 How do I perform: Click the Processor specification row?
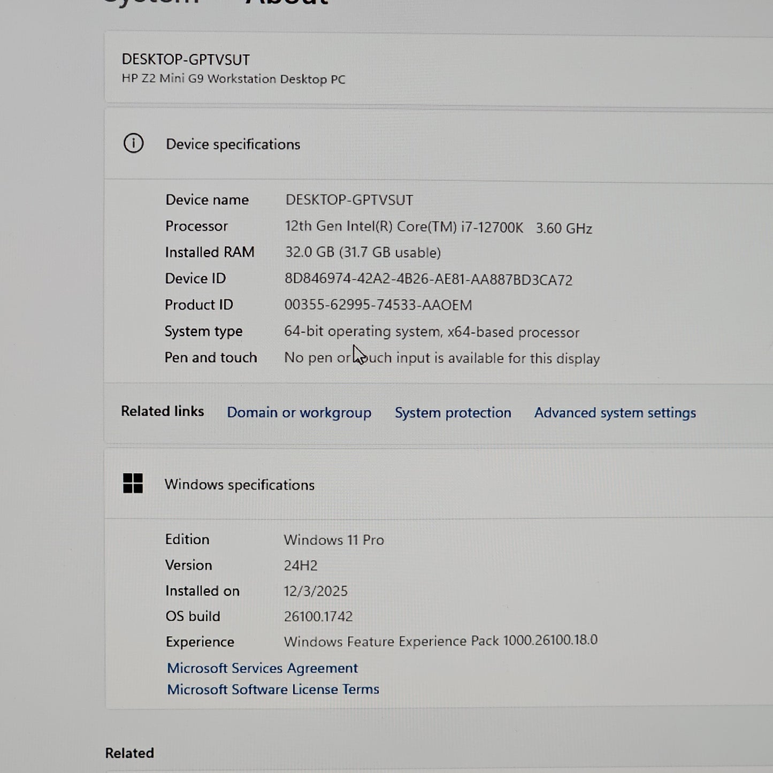click(374, 226)
